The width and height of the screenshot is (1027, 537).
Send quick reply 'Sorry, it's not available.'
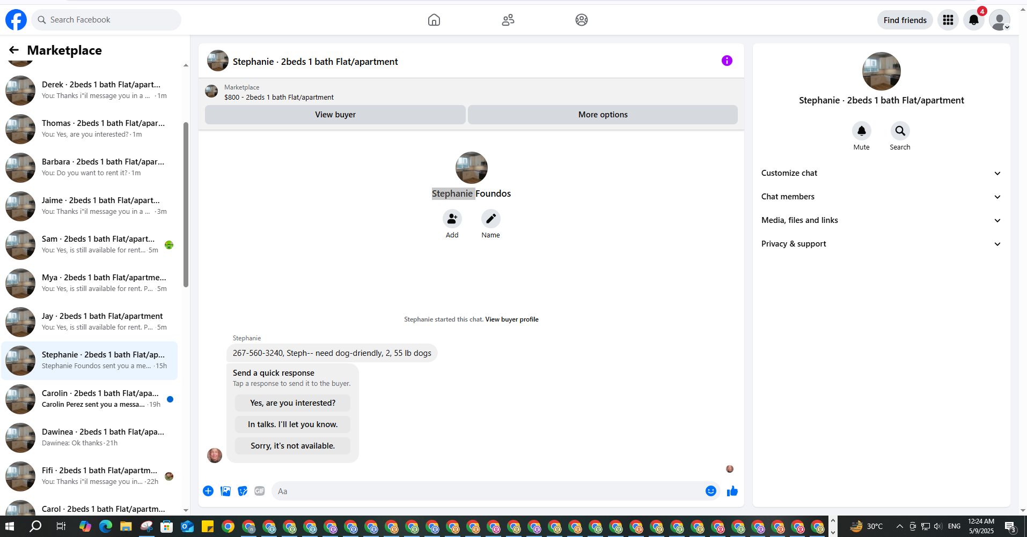click(x=292, y=446)
